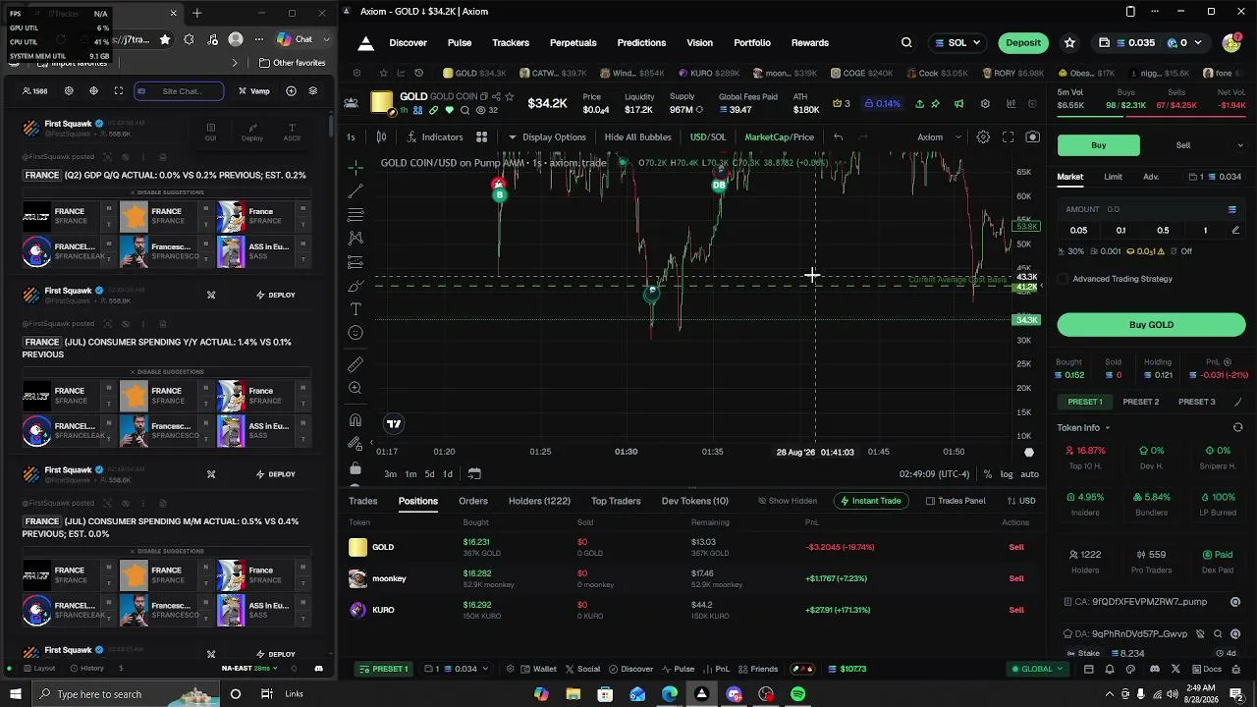Open Social from the bottom status bar

(581, 670)
